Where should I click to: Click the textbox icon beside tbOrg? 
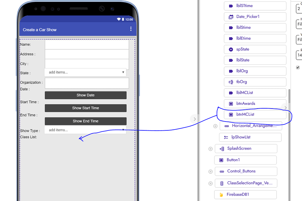tap(231, 82)
